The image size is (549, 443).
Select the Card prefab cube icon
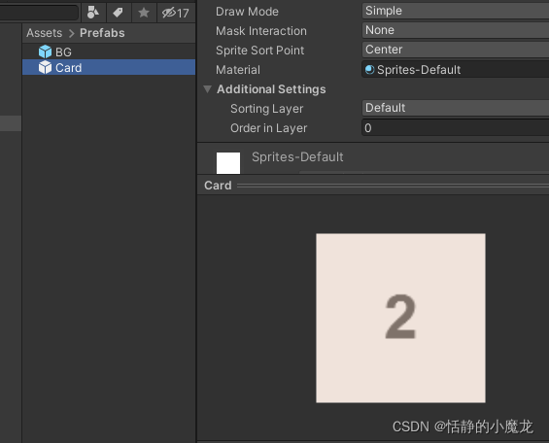45,67
